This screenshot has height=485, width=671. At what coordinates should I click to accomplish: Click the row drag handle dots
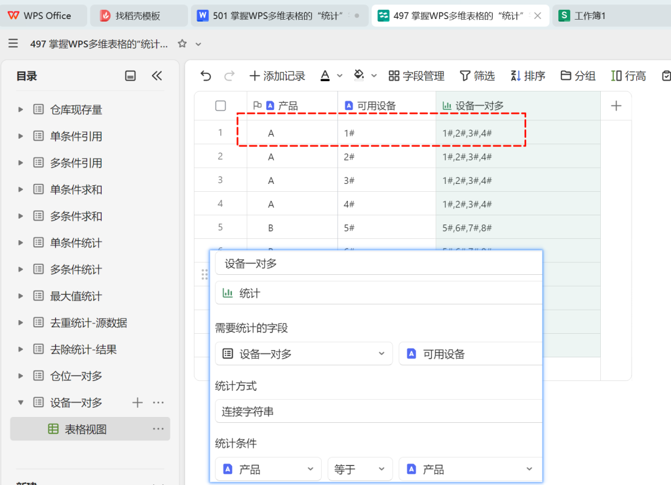tap(204, 275)
